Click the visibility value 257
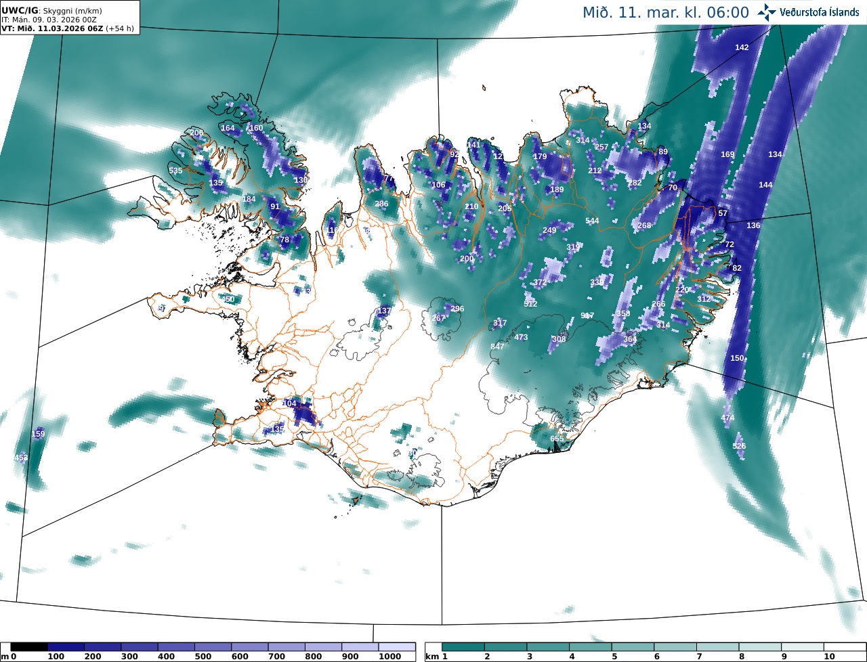This screenshot has width=867, height=662. click(601, 147)
